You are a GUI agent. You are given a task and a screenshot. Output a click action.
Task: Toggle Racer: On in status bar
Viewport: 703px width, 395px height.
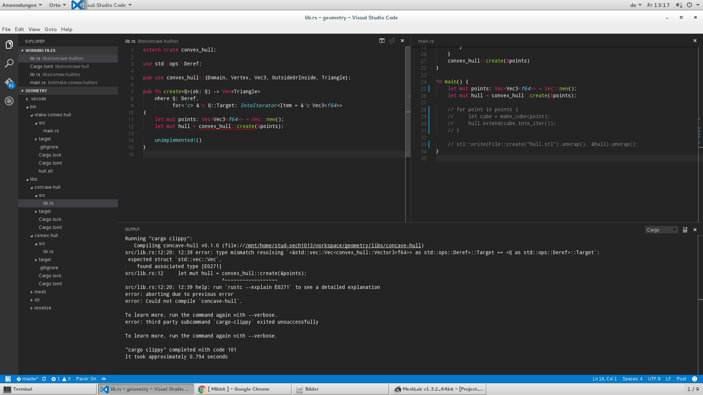[86, 379]
